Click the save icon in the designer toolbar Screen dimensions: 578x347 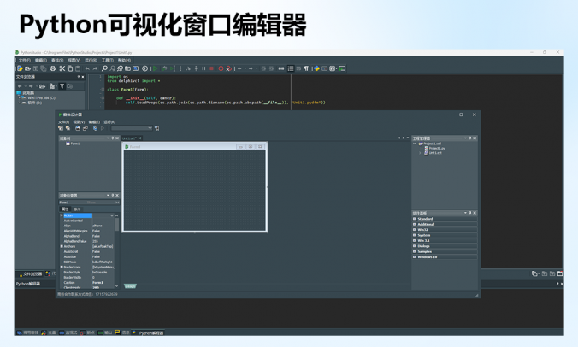click(78, 128)
